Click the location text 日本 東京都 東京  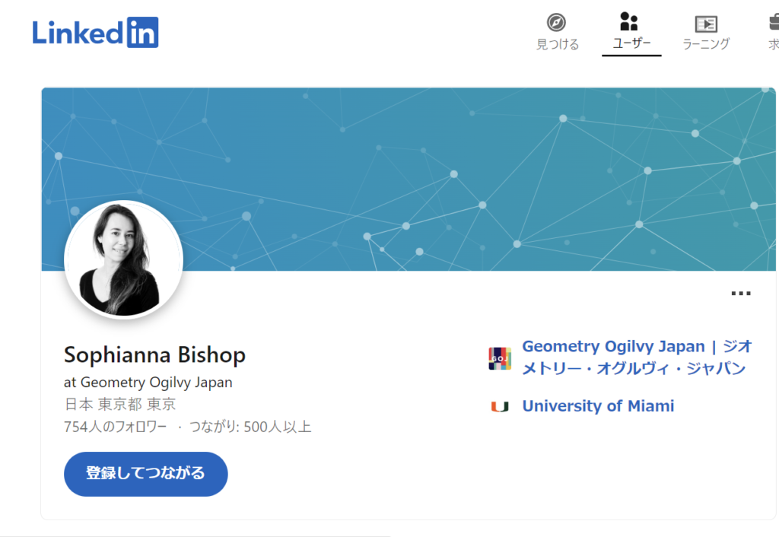coord(119,404)
